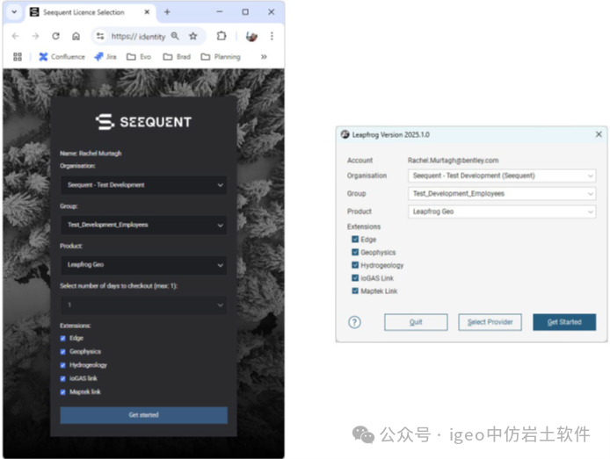610x459 pixels.
Task: Click the zoom magnifier icon in address bar
Action: 175,36
